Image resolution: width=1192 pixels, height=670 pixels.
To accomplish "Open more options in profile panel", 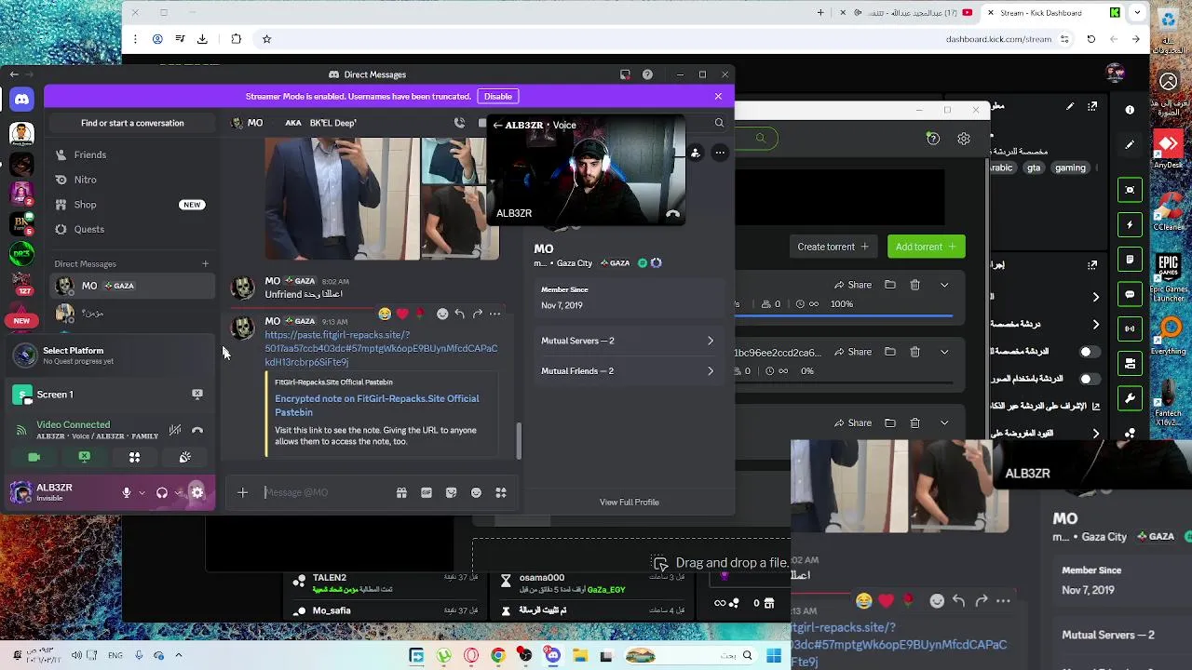I will click(720, 153).
